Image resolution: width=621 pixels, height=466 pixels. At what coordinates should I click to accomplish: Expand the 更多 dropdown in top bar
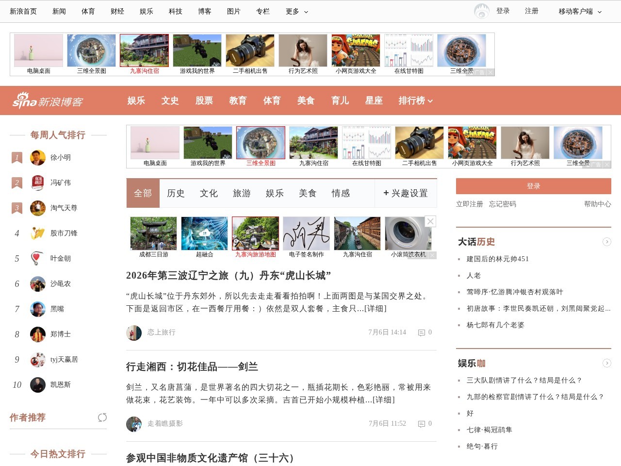297,11
